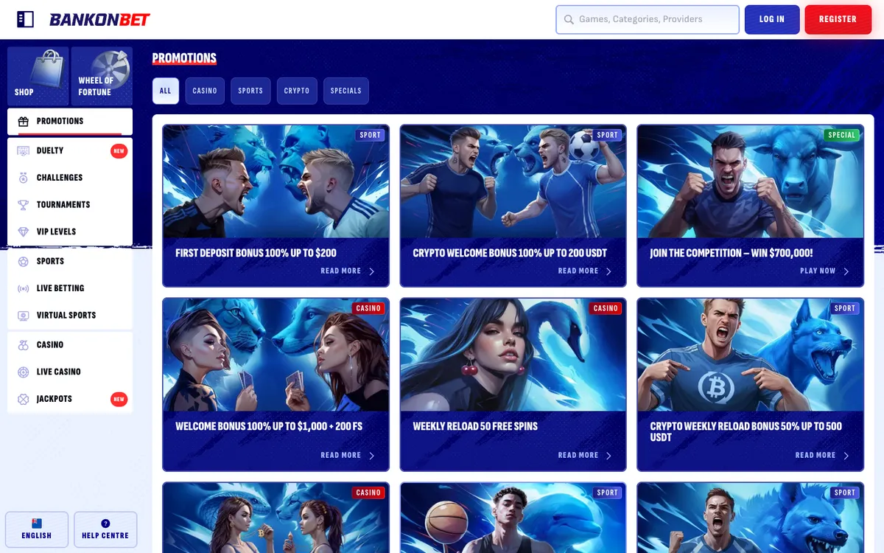Focus the Games, Categories, Providers search field
Viewport: 884px width, 553px height.
click(648, 20)
